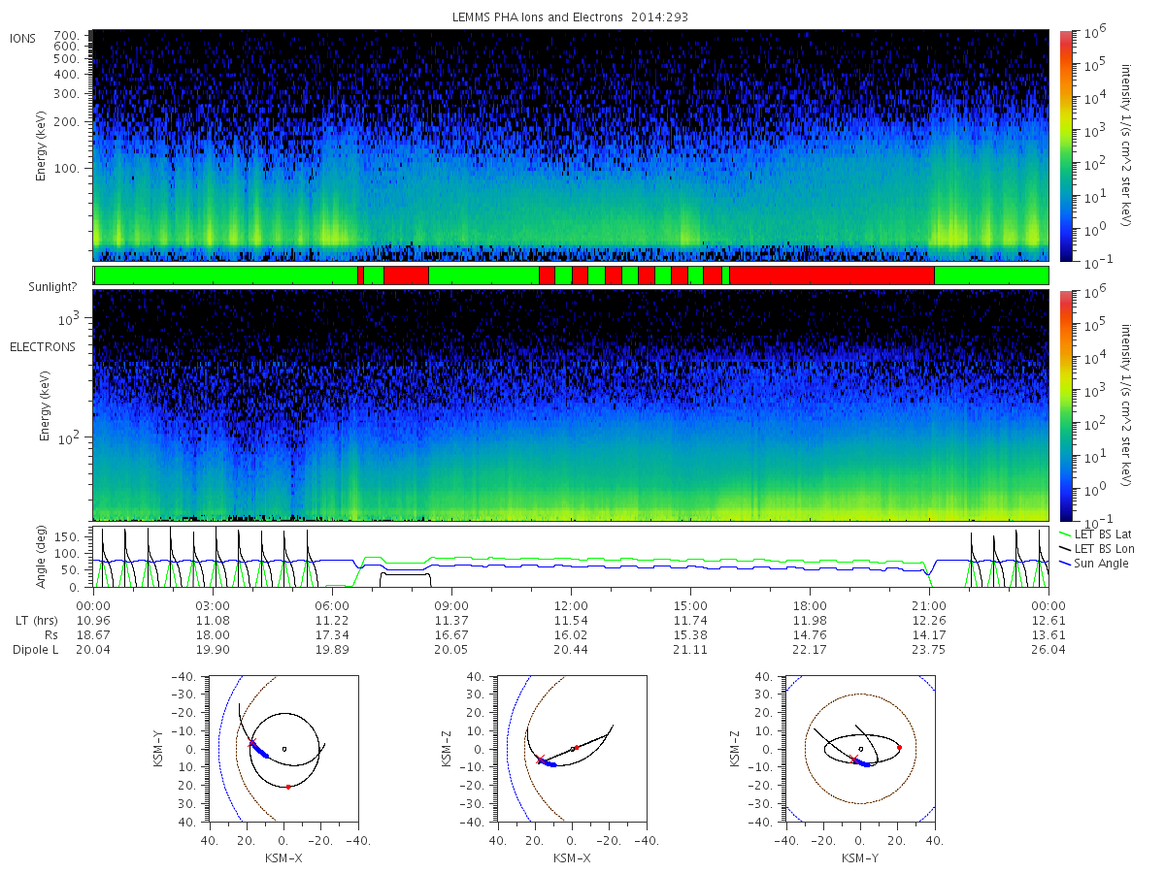Viewport: 1165px width, 873px height.
Task: Select the Dipole L value 20.04
Action: point(93,649)
